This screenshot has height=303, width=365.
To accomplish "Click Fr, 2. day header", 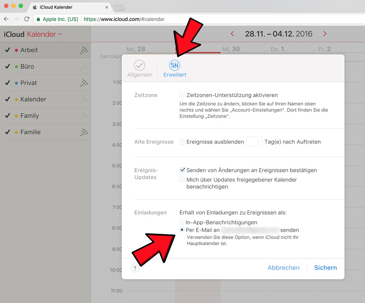I will click(x=325, y=49).
